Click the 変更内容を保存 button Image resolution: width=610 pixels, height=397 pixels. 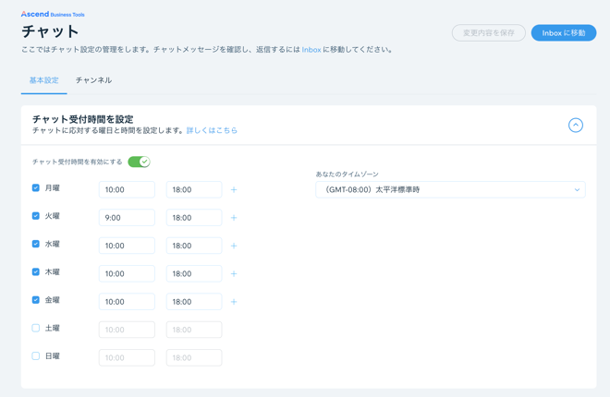pos(488,33)
